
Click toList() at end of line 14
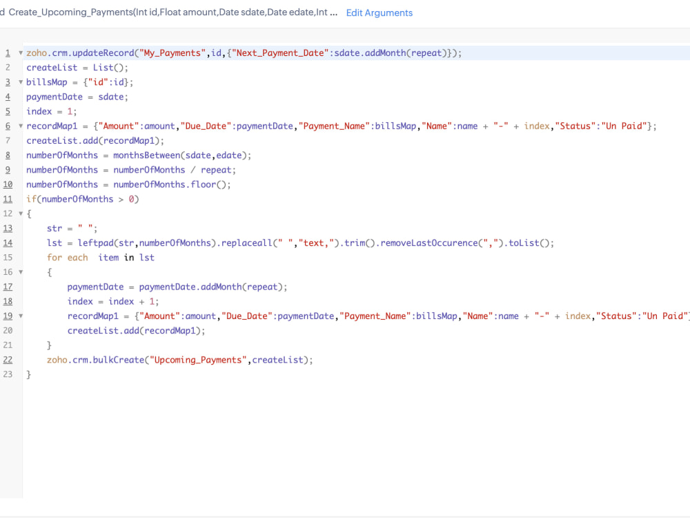[529, 242]
